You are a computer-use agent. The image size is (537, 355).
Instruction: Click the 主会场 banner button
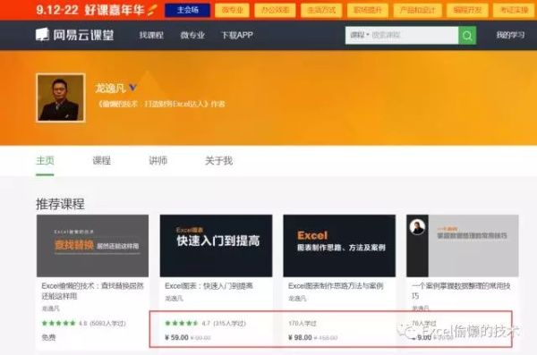187,10
